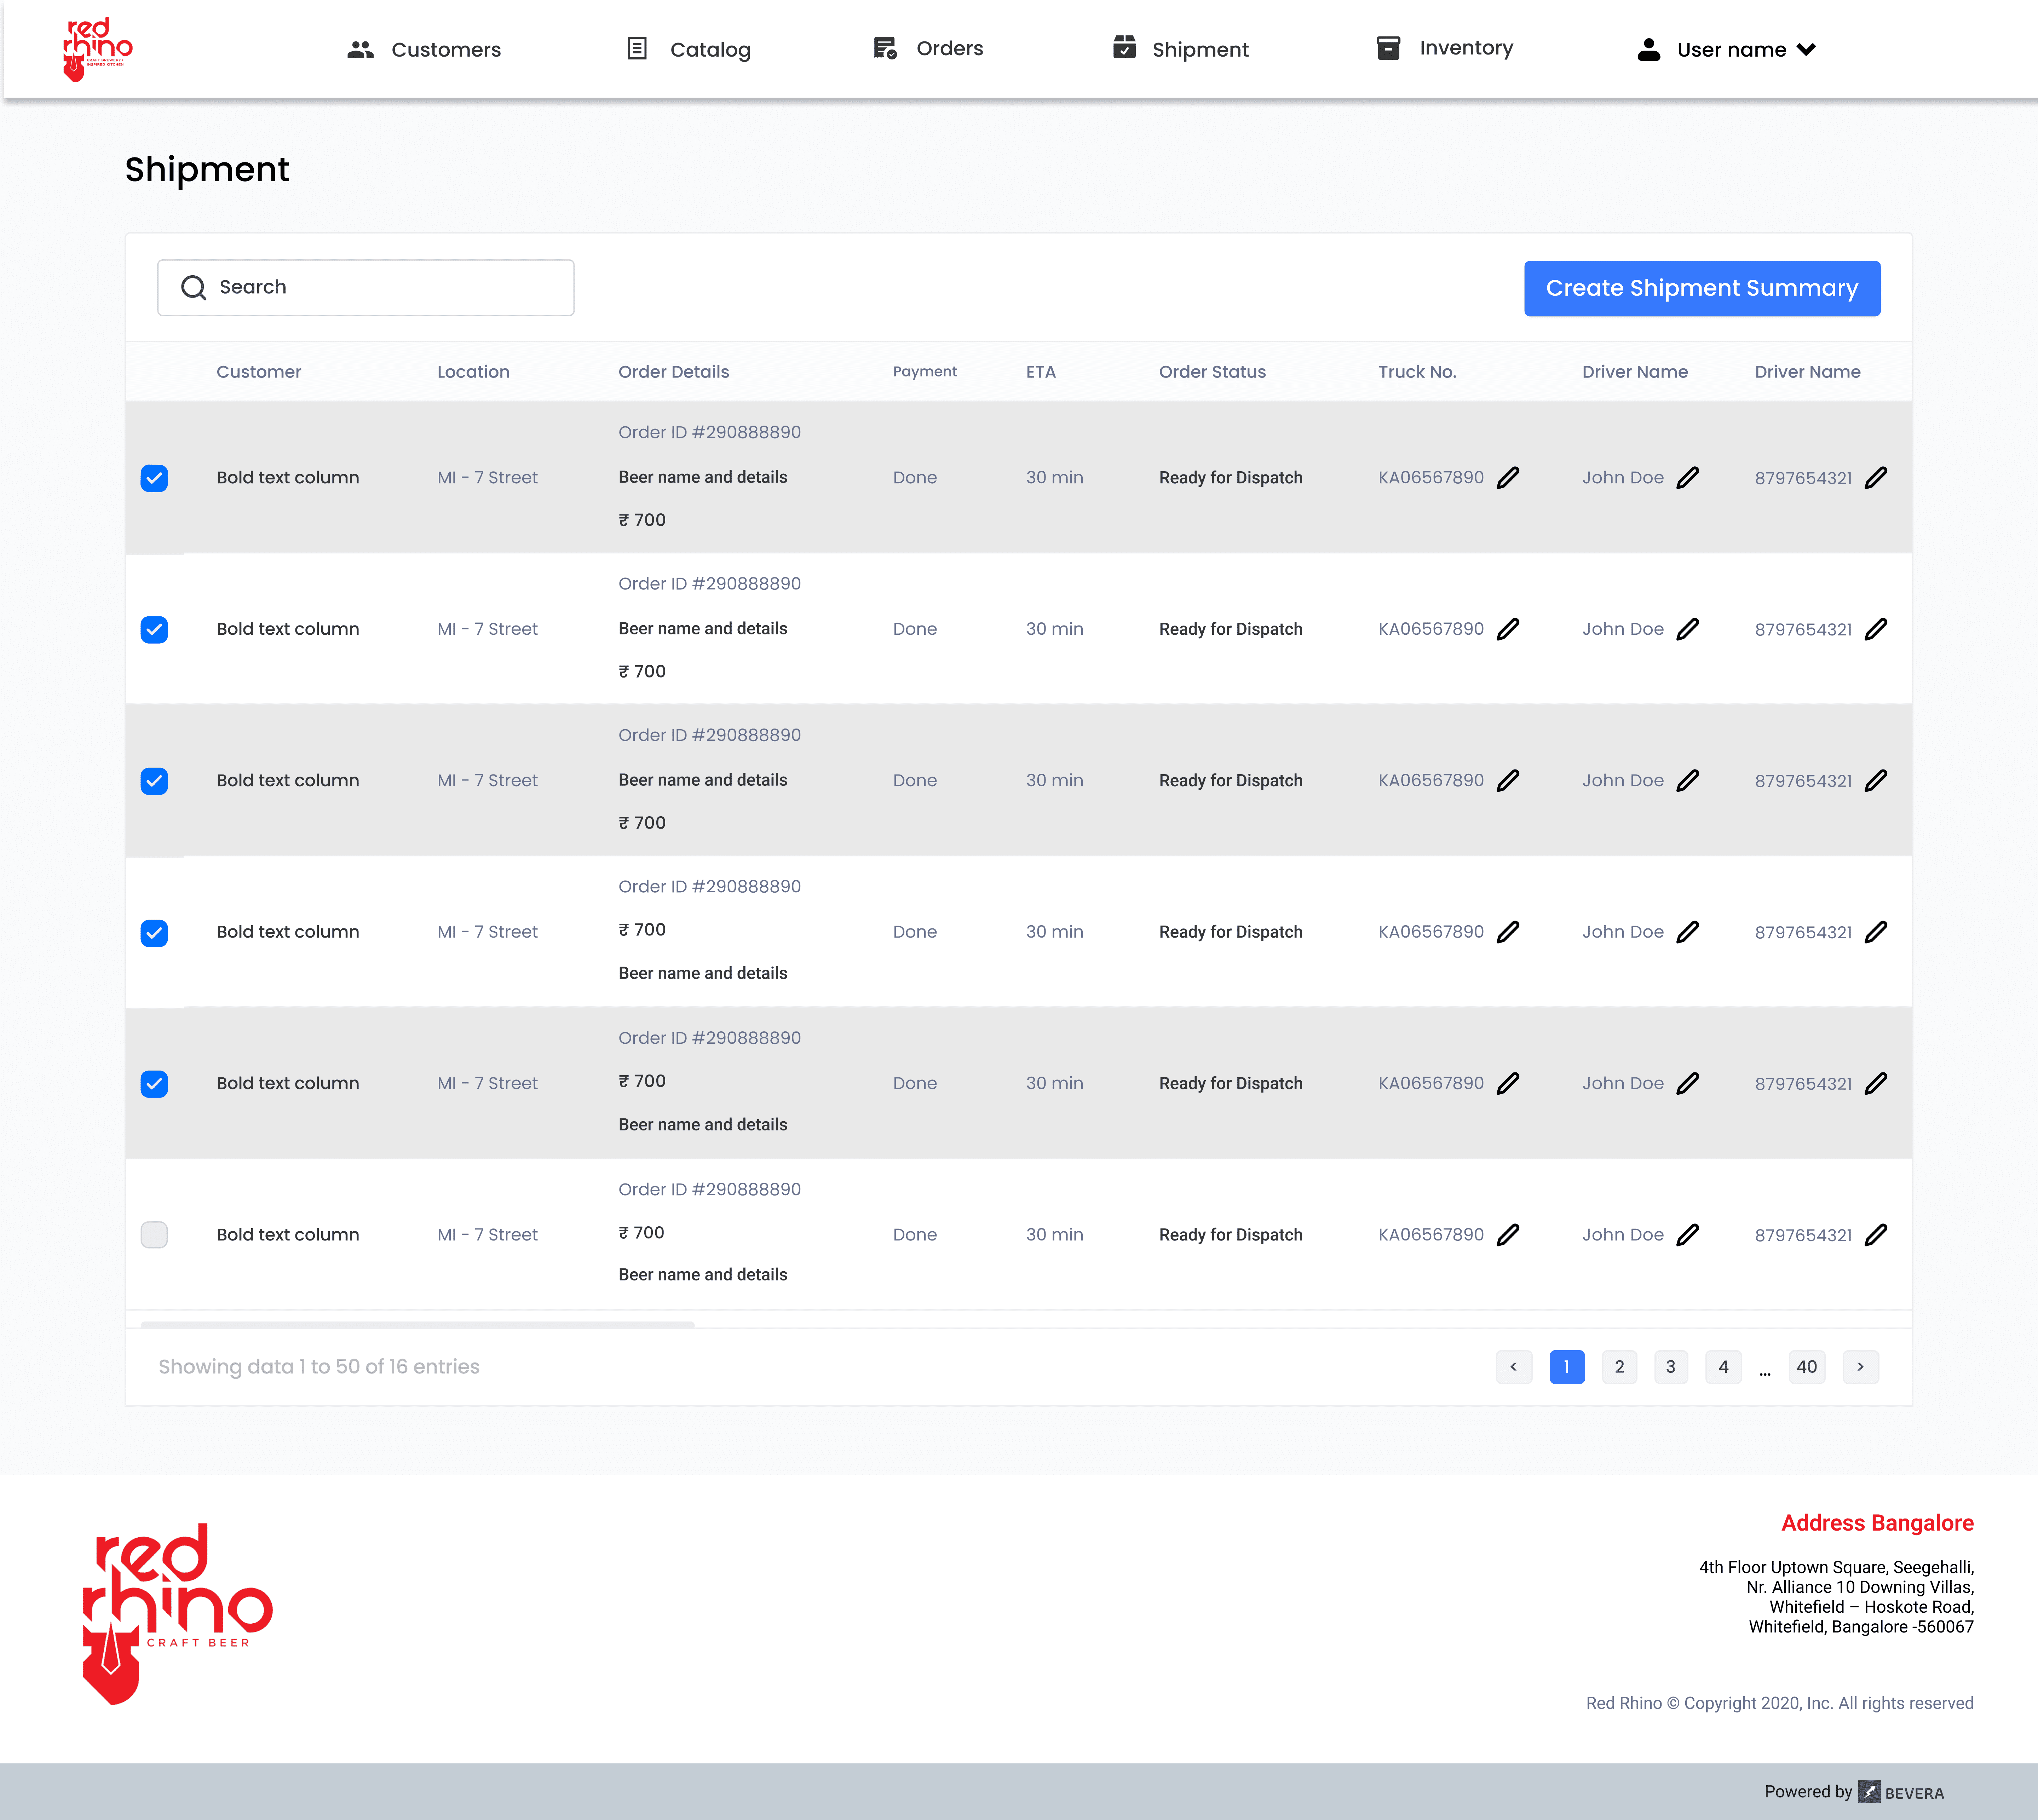Click the Order Status column header
2038x1820 pixels.
point(1212,372)
